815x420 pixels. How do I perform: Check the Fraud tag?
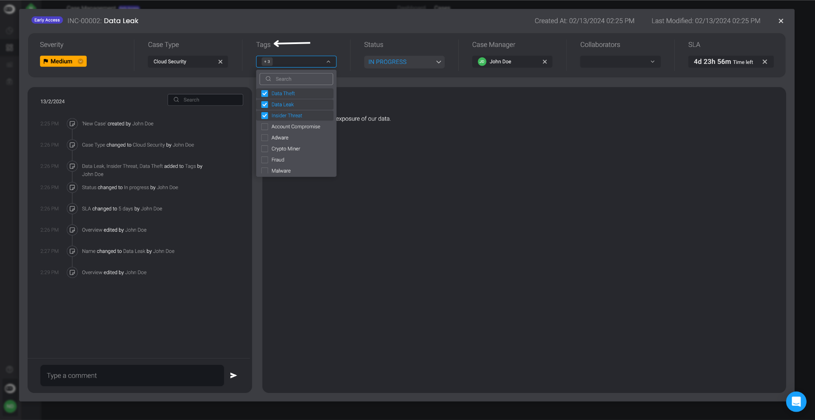[265, 160]
